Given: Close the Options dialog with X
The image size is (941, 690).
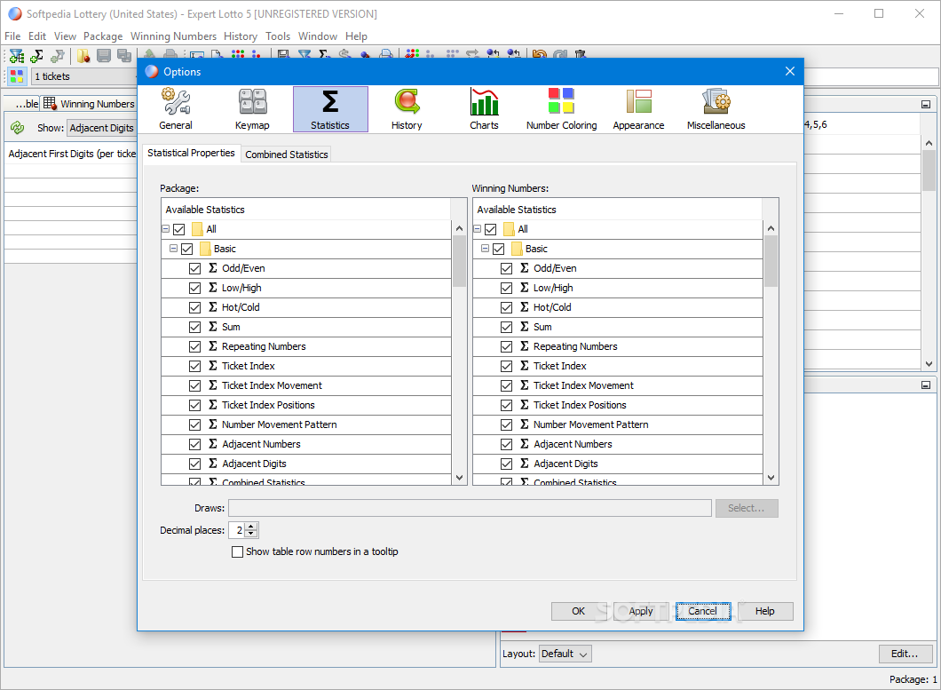Looking at the screenshot, I should pyautogui.click(x=790, y=71).
